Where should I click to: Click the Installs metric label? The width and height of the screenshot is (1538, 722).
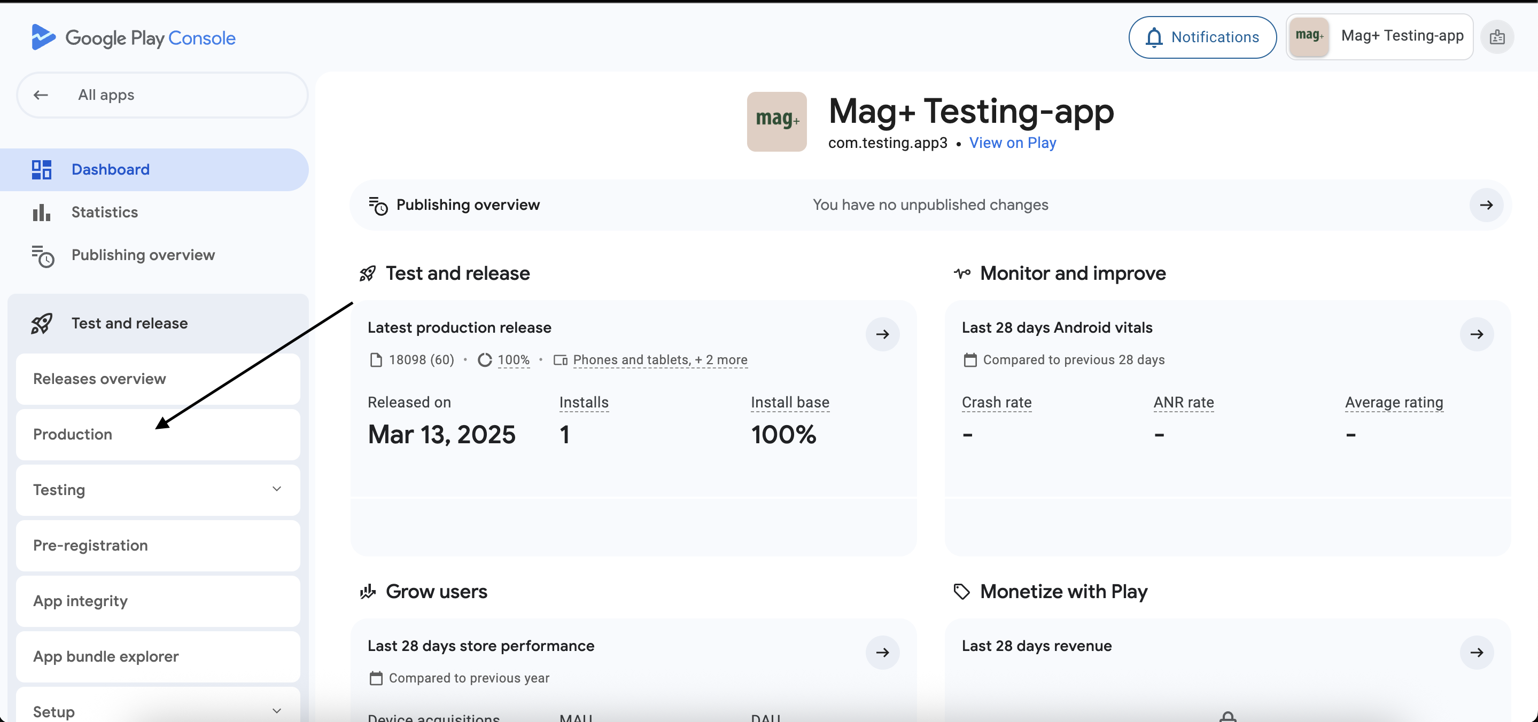[584, 403]
